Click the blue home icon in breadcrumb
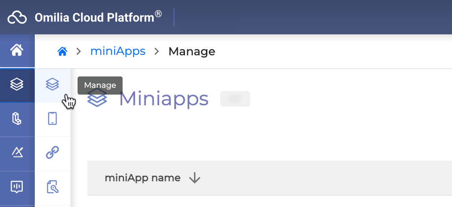Viewport: 452px width, 207px height. click(62, 52)
